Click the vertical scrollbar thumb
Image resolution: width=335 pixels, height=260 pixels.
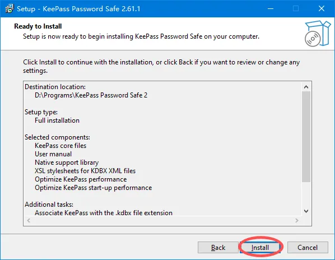coord(306,137)
